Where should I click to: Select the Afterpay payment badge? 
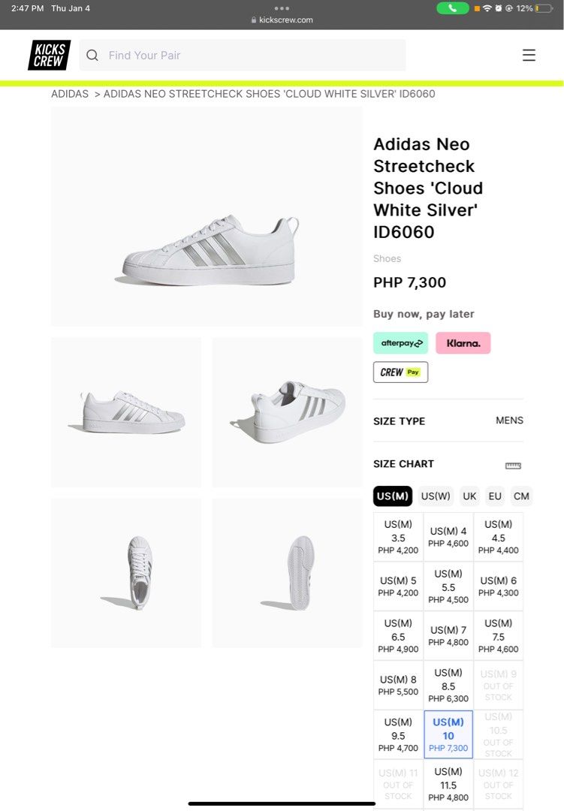400,343
